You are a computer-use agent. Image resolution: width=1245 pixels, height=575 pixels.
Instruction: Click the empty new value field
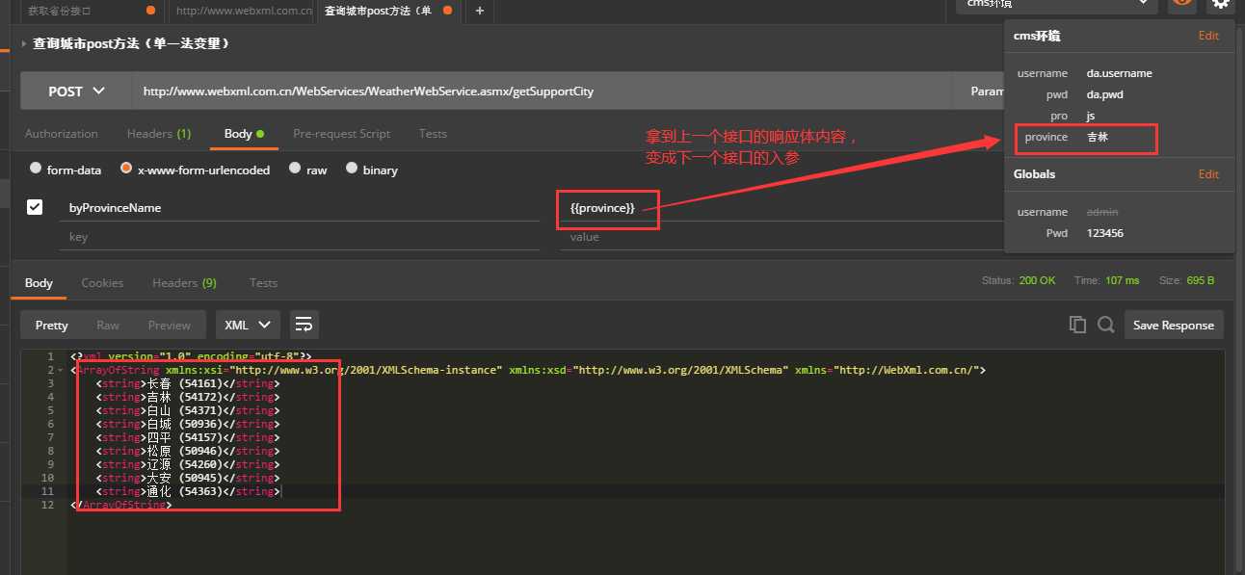point(781,237)
